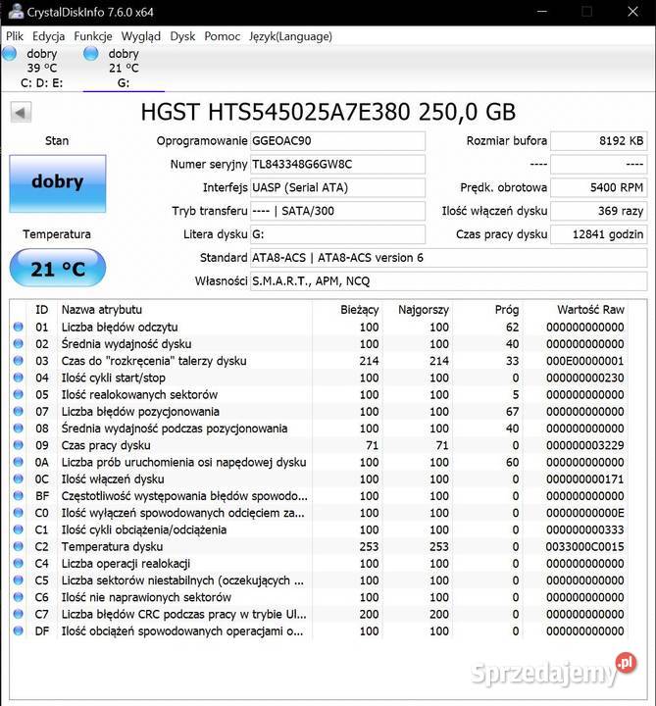Image resolution: width=656 pixels, height=706 pixels.
Task: Click status icon of row ID 0A
Action: 19,462
